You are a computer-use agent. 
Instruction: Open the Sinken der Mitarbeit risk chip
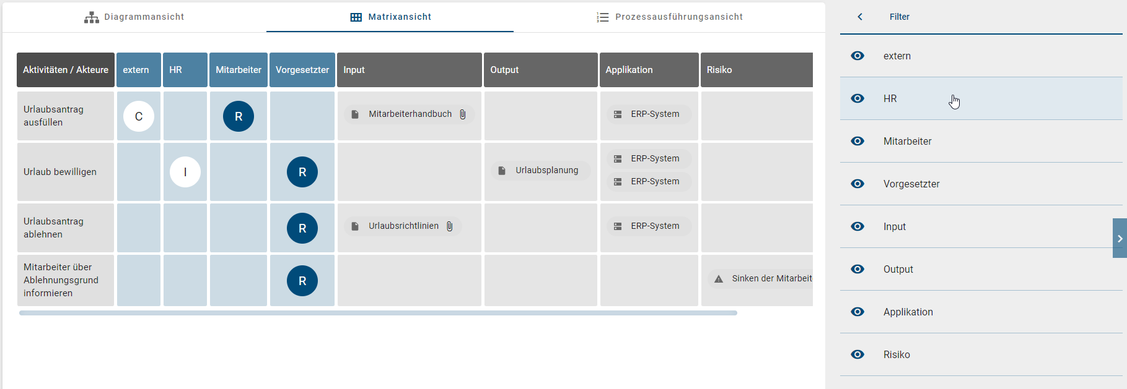pyautogui.click(x=760, y=279)
